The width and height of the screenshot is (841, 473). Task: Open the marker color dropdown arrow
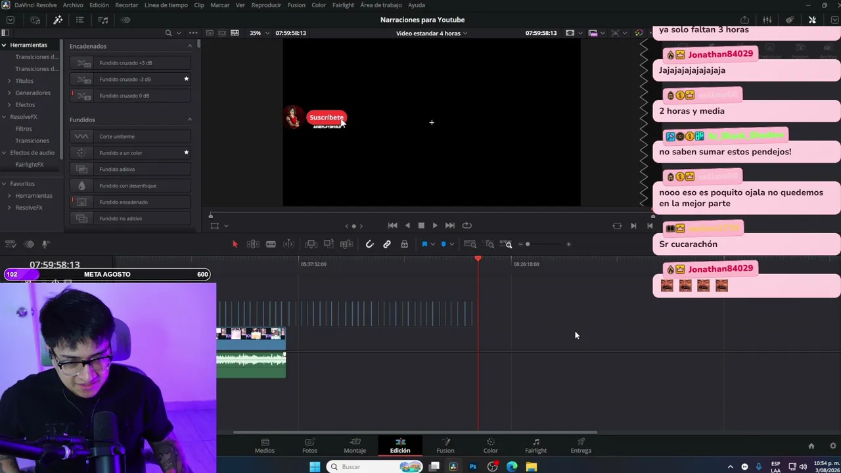click(x=451, y=244)
